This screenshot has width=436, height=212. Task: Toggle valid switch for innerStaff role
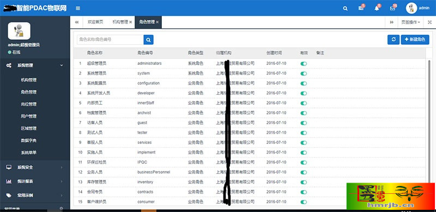pyautogui.click(x=304, y=103)
